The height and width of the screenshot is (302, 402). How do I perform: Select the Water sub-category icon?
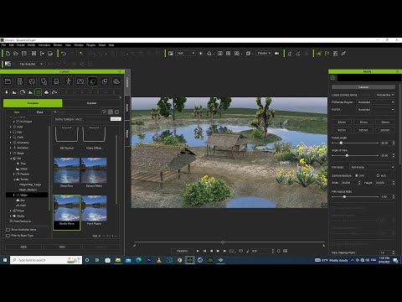click(39, 92)
